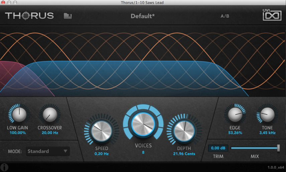Open the info icon in the footer
Viewport: 286px width, 172px height.
point(4,167)
